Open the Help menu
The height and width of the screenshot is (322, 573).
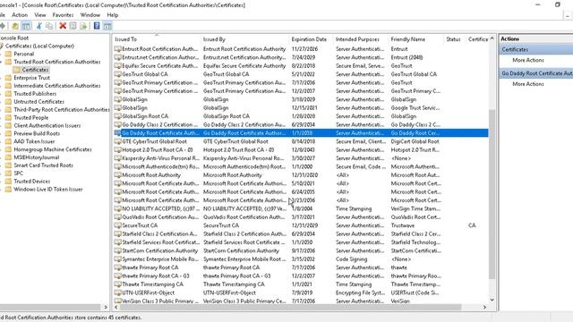tap(112, 15)
